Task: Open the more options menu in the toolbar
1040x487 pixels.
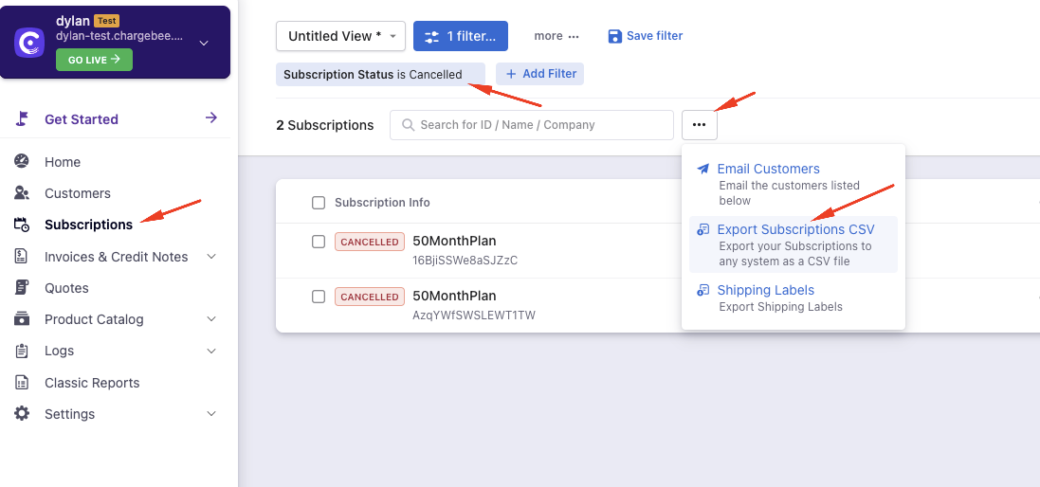Action: tap(556, 36)
